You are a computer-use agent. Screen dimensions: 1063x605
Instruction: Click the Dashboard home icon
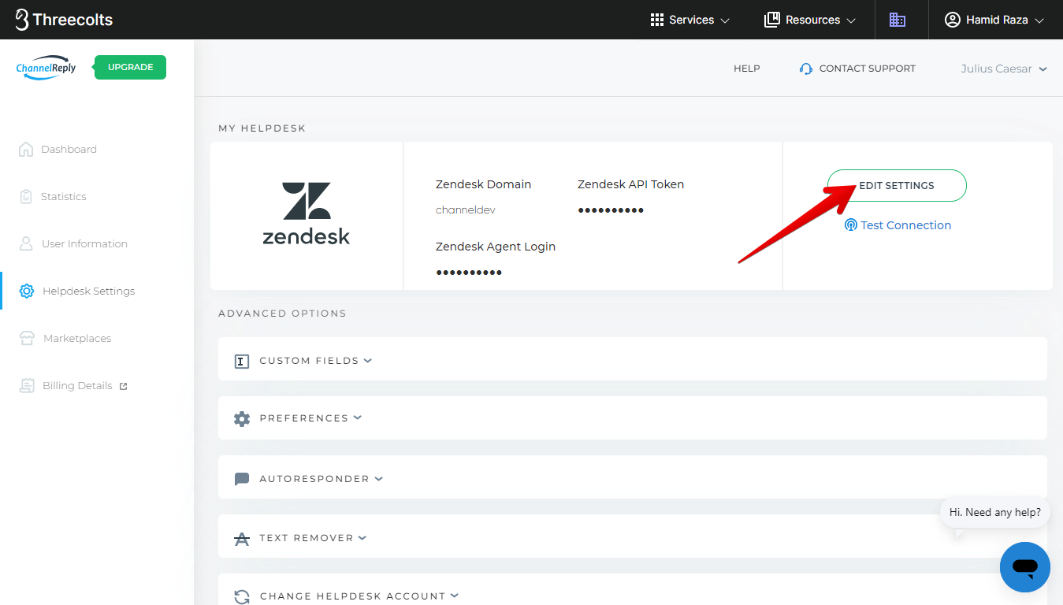click(x=26, y=149)
